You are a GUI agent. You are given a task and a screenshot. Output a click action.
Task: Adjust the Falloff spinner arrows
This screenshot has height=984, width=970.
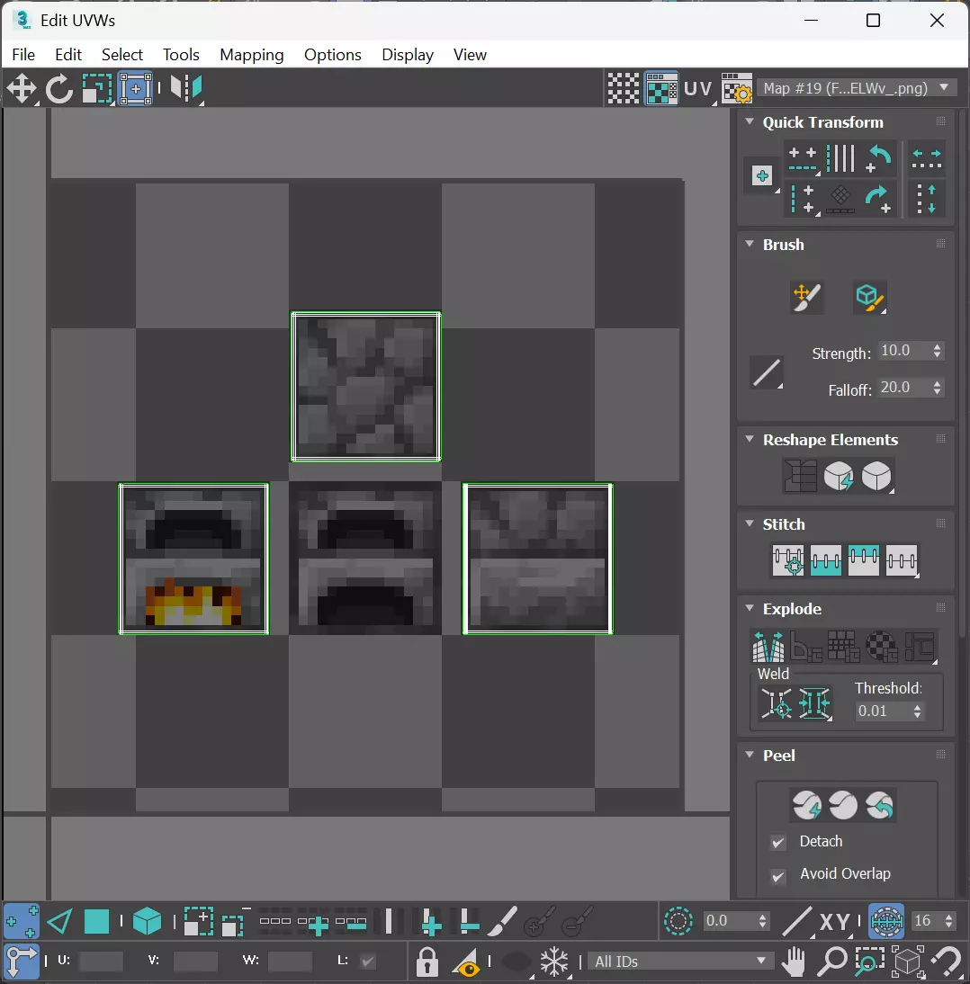(937, 387)
